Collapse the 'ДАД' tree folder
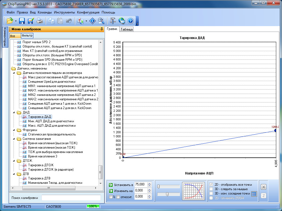 point(14,112)
